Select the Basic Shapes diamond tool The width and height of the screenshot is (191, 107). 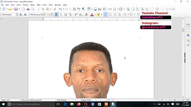167,9
